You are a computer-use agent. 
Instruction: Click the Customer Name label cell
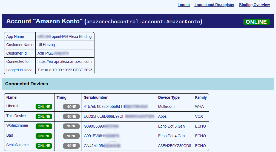(20, 45)
